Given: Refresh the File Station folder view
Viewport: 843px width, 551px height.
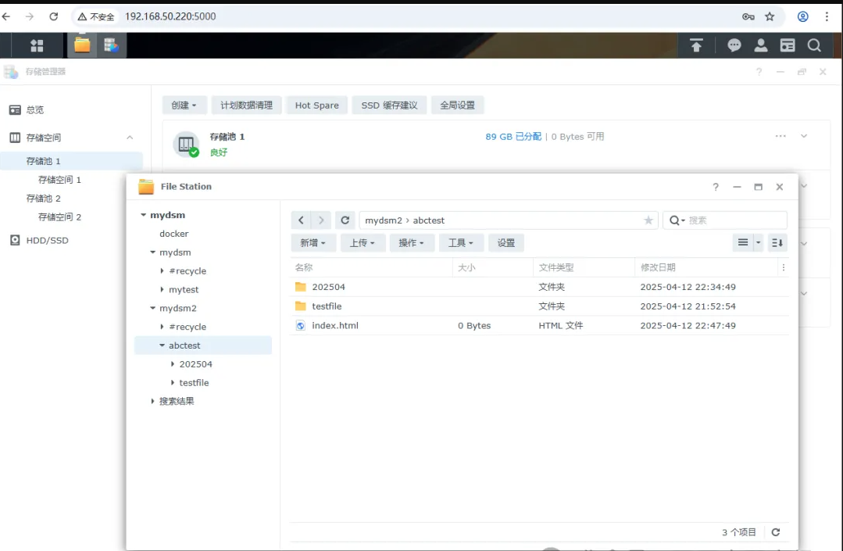Looking at the screenshot, I should tap(345, 220).
